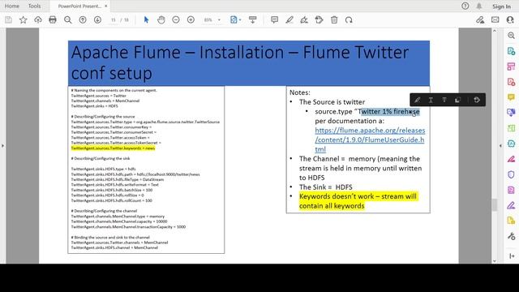Click the vertical scrollbar thumb
This screenshot has width=519, height=292.
tap(495, 204)
